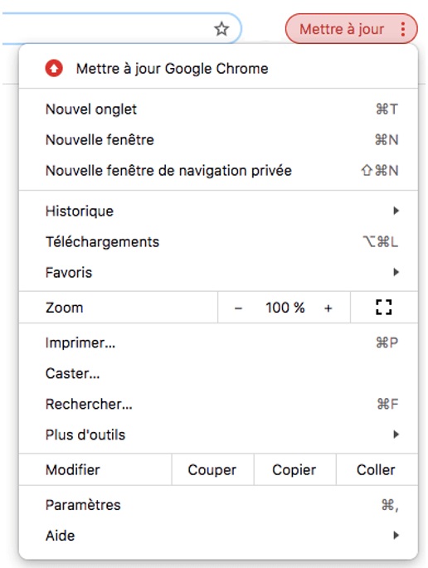The width and height of the screenshot is (428, 568).
Task: Click the bookmark star icon
Action: click(221, 29)
